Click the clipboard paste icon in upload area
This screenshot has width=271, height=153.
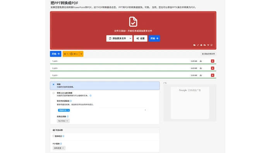pyautogui.click(x=211, y=45)
